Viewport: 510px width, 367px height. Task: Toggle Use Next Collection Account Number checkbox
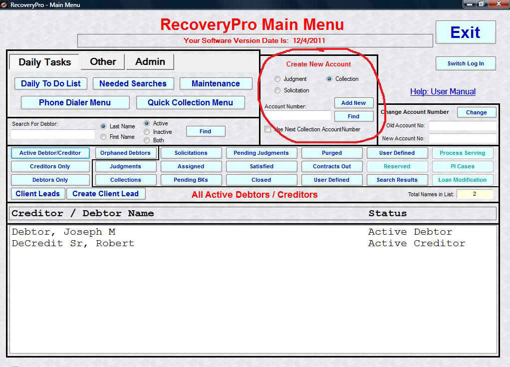[x=267, y=129]
